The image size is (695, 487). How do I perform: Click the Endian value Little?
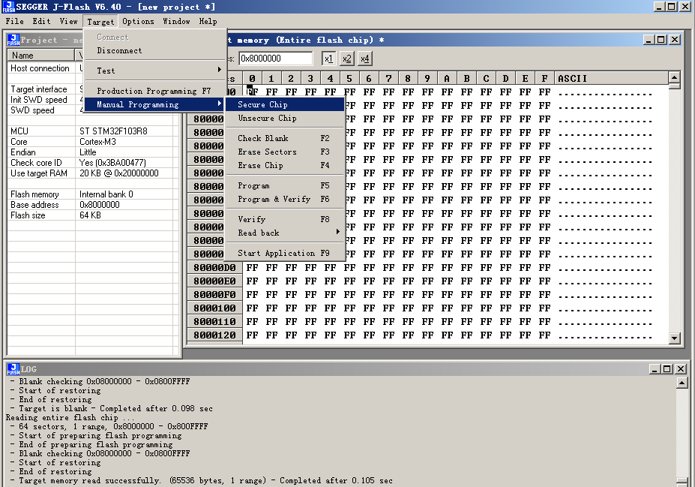point(88,152)
